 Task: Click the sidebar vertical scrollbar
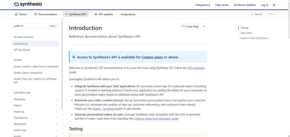click(62, 64)
